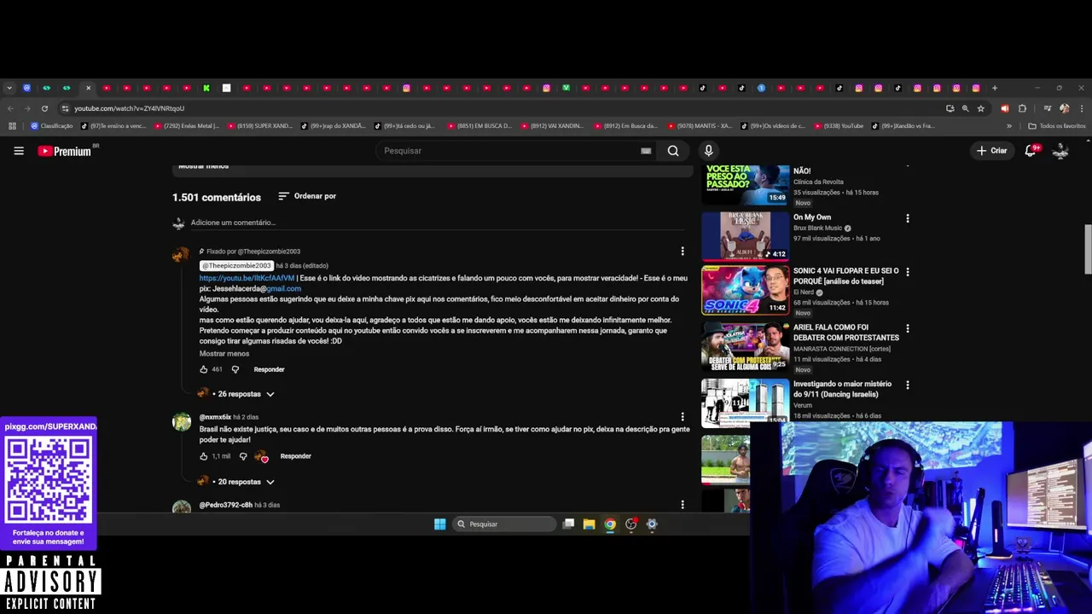Image resolution: width=1092 pixels, height=614 pixels.
Task: Open options menu on pinned comment
Action: tap(682, 252)
